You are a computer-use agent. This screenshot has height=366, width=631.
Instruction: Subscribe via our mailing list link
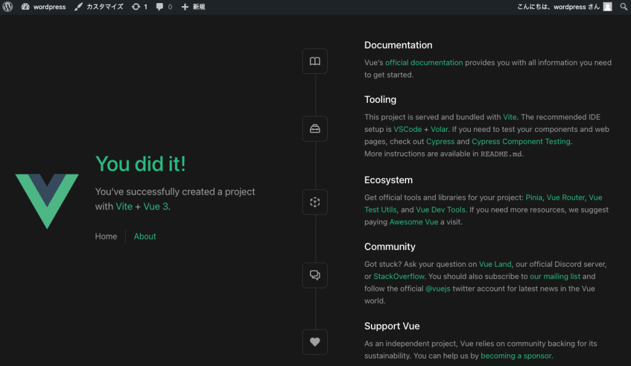[555, 277]
